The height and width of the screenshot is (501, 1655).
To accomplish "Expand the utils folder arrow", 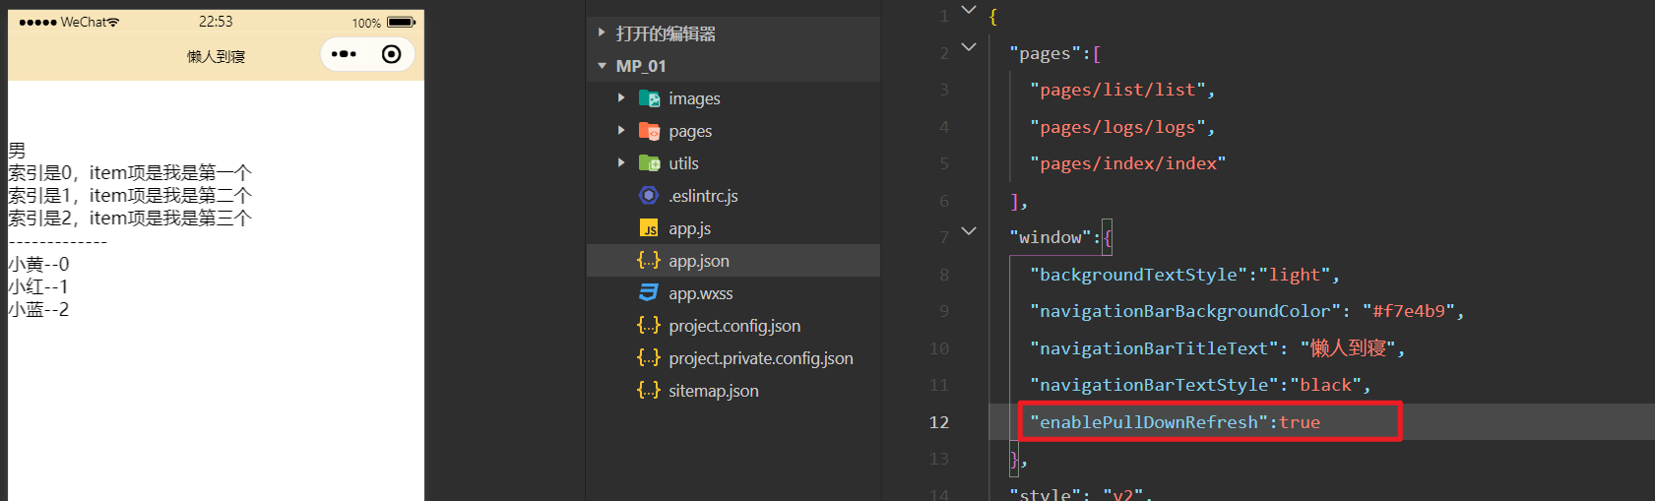I will point(621,162).
